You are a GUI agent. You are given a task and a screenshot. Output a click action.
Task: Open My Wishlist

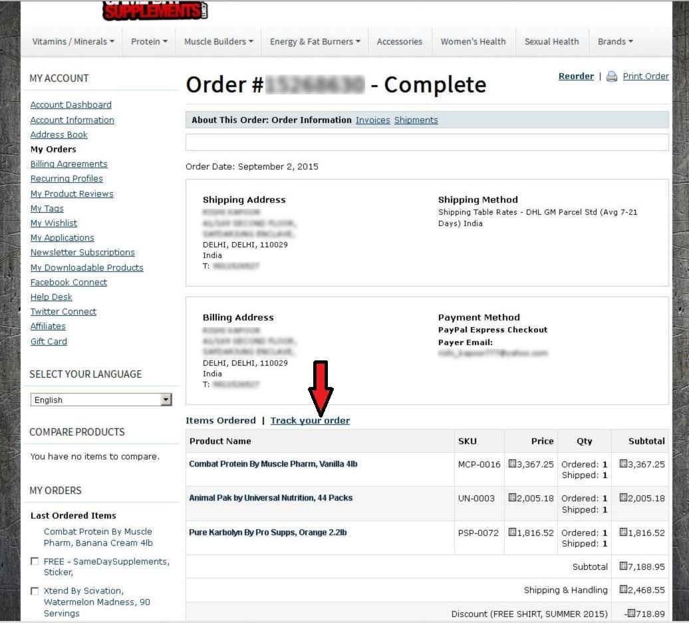pyautogui.click(x=54, y=223)
